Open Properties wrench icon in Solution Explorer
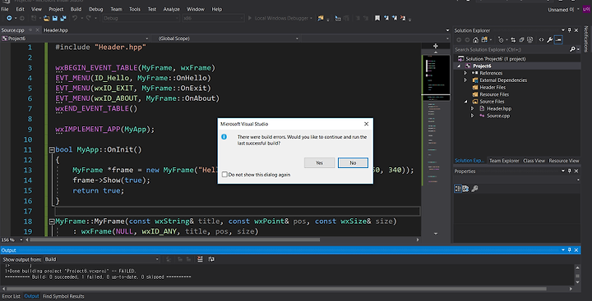 pos(550,39)
